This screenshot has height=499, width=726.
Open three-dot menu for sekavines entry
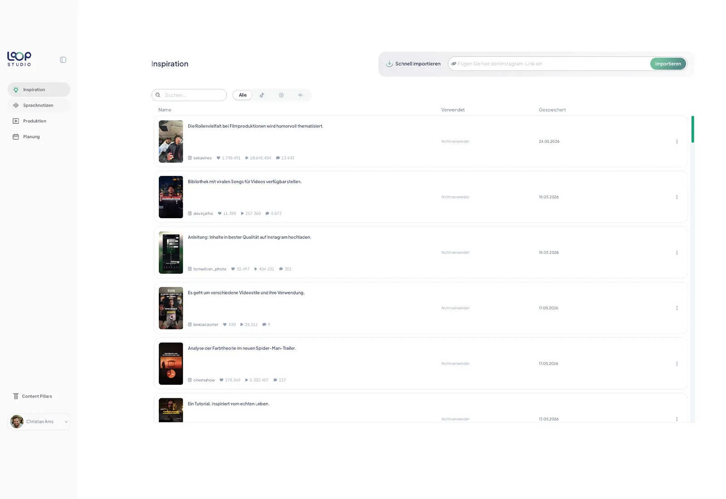677,142
